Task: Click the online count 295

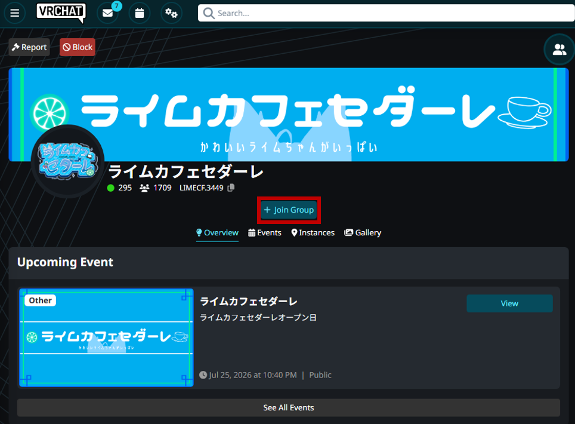Action: [125, 188]
